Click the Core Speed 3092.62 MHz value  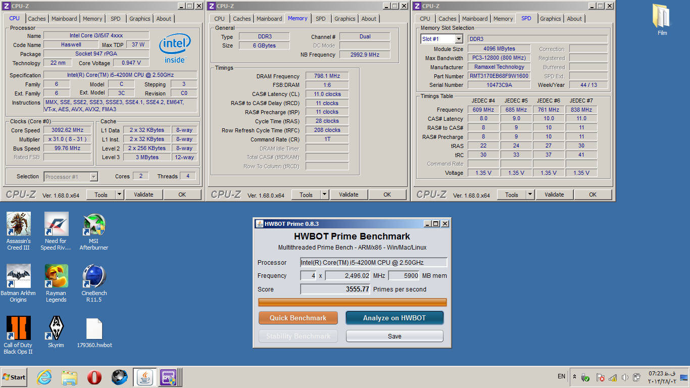[x=68, y=130]
